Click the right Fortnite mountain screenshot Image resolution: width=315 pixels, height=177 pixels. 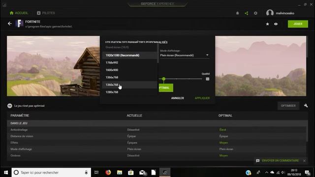261,66
